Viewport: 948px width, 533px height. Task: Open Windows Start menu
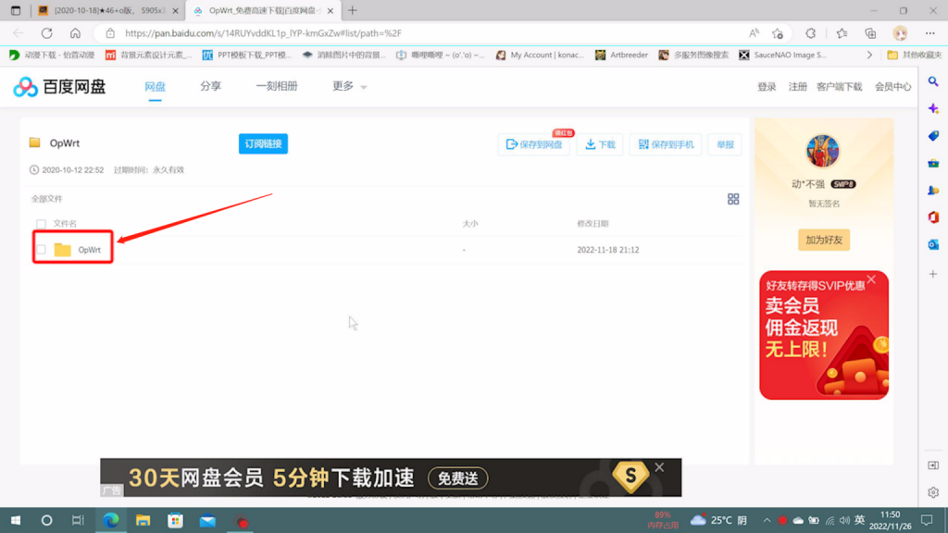tap(16, 520)
